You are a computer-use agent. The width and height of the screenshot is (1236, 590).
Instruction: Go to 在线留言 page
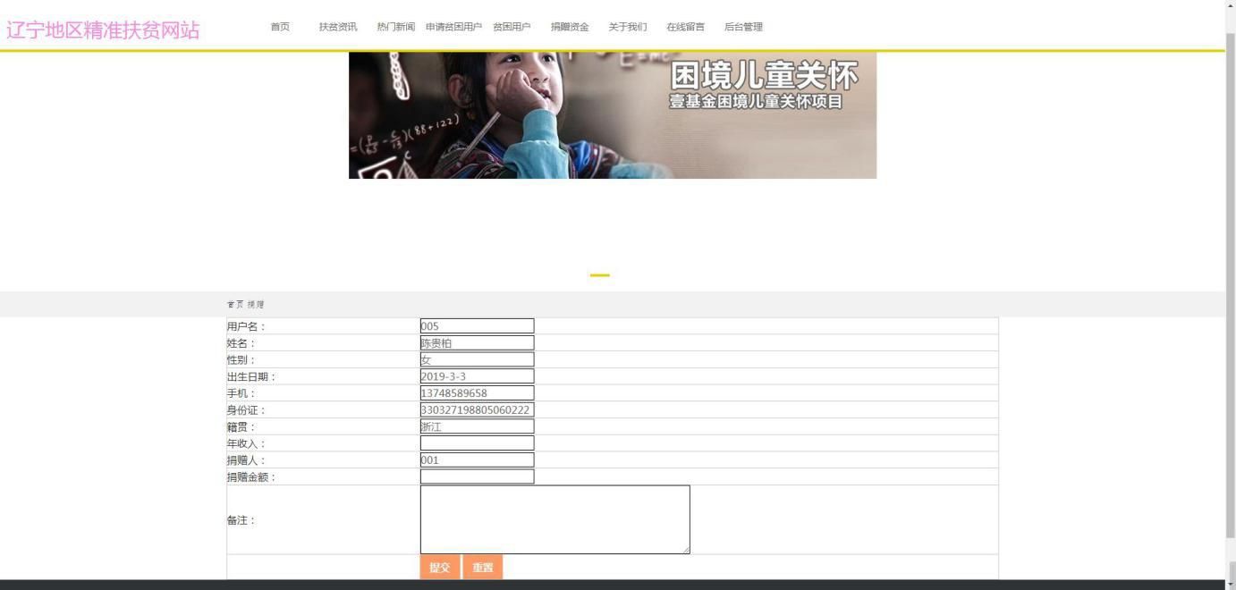pyautogui.click(x=685, y=27)
